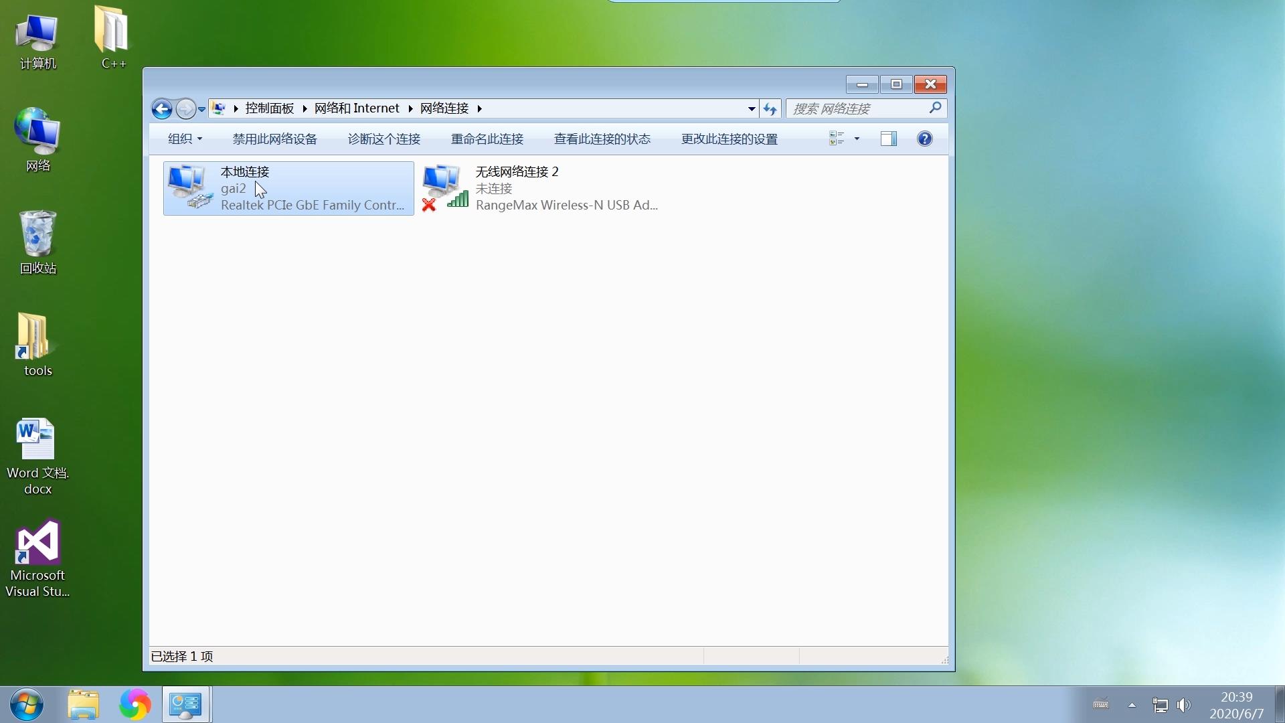Expand the 组织 dropdown menu
The image size is (1285, 723).
coord(185,139)
